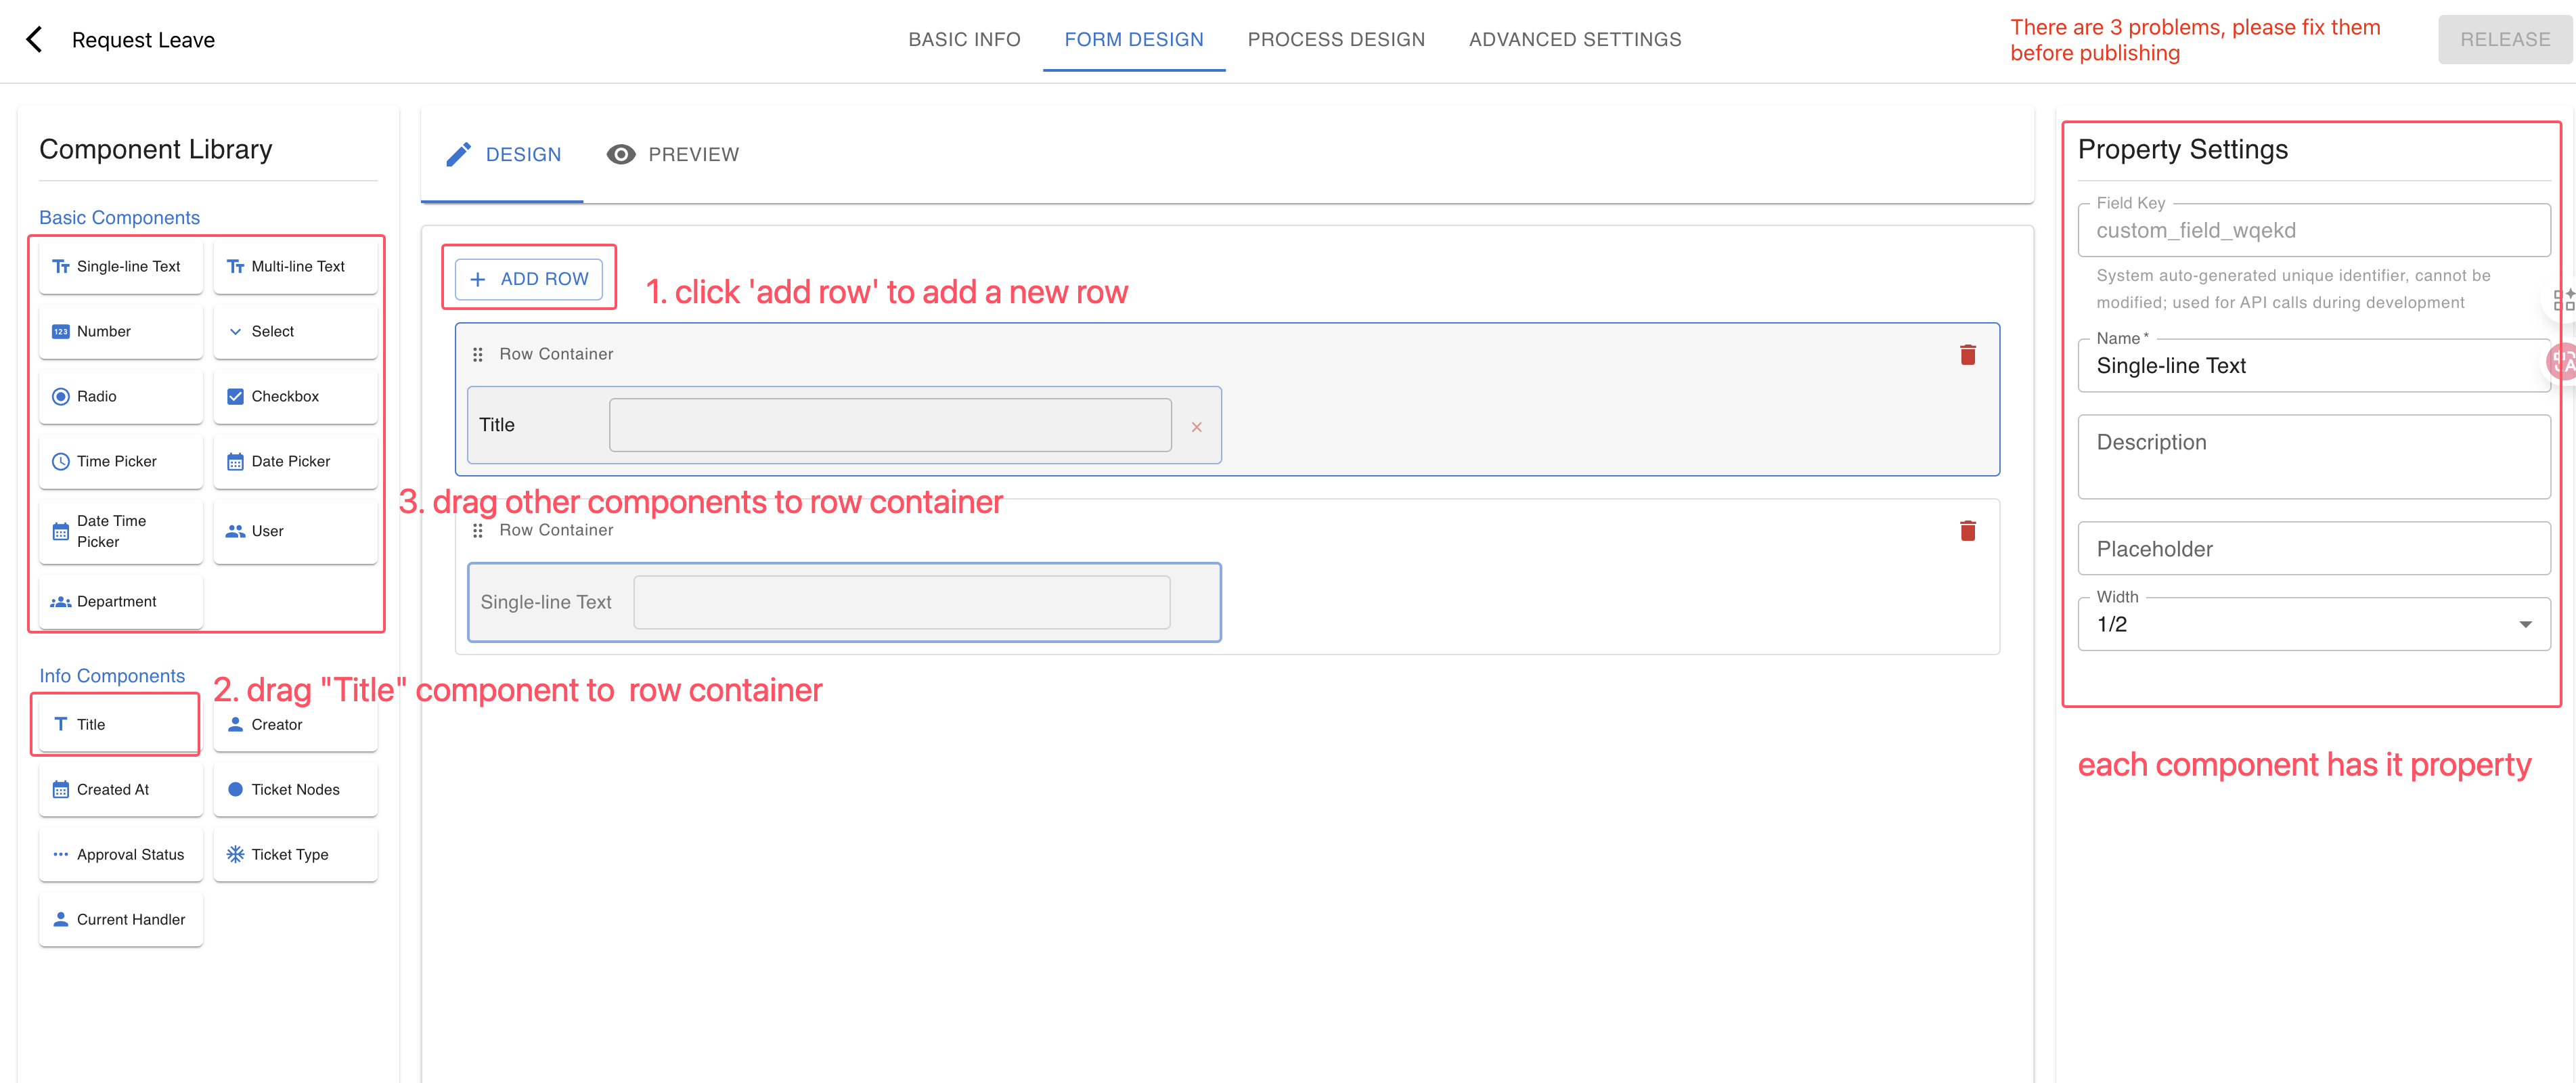Image resolution: width=2576 pixels, height=1083 pixels.
Task: Click the Release button
Action: click(2504, 40)
